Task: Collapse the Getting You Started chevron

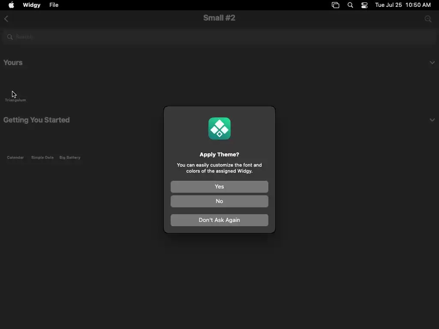Action: tap(432, 120)
